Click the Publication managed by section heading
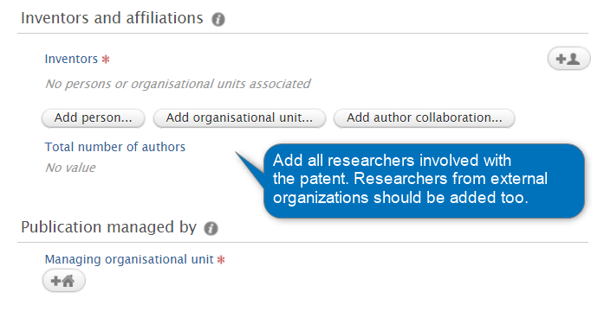604x324 pixels. (108, 227)
